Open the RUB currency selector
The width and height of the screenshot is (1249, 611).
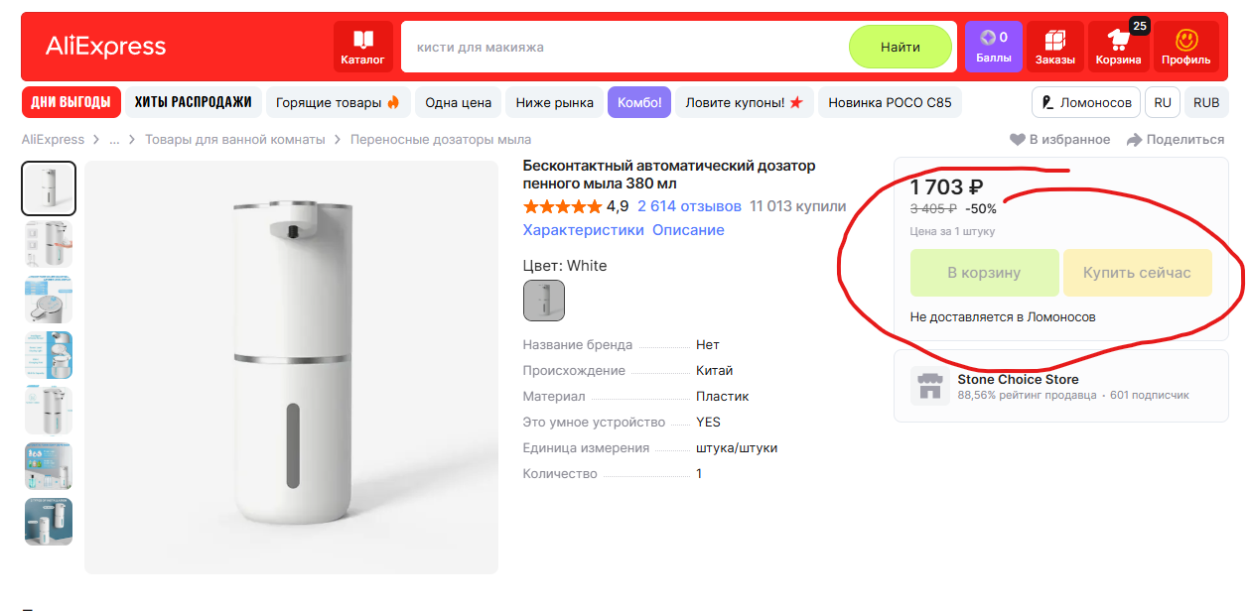[x=1206, y=102]
